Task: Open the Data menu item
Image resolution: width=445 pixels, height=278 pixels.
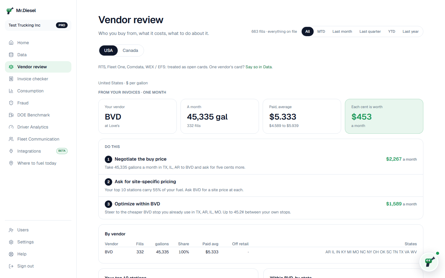Action: (38, 55)
